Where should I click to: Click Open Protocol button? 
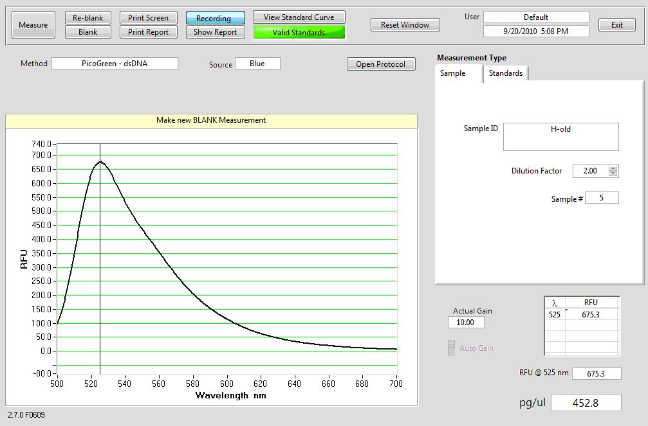[x=381, y=64]
